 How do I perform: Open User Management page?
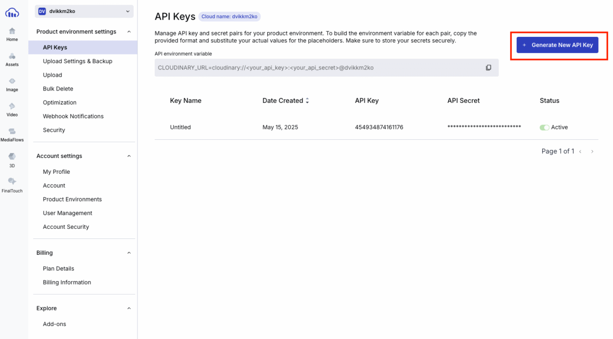click(68, 213)
